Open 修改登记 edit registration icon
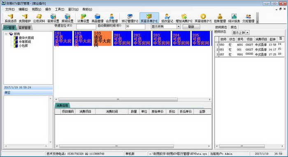Screen dimensions: 288x157 click(167, 18)
